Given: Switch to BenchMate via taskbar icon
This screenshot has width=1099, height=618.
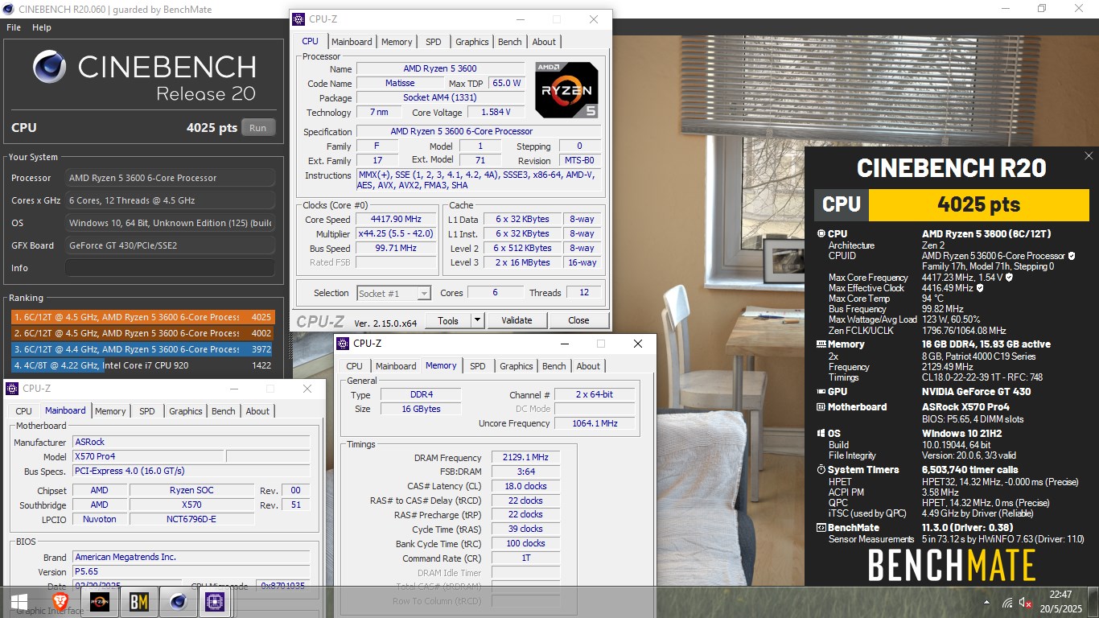Looking at the screenshot, I should tap(138, 601).
